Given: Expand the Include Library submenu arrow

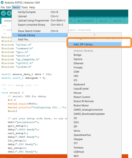Looking at the screenshot, I should click(67, 35).
